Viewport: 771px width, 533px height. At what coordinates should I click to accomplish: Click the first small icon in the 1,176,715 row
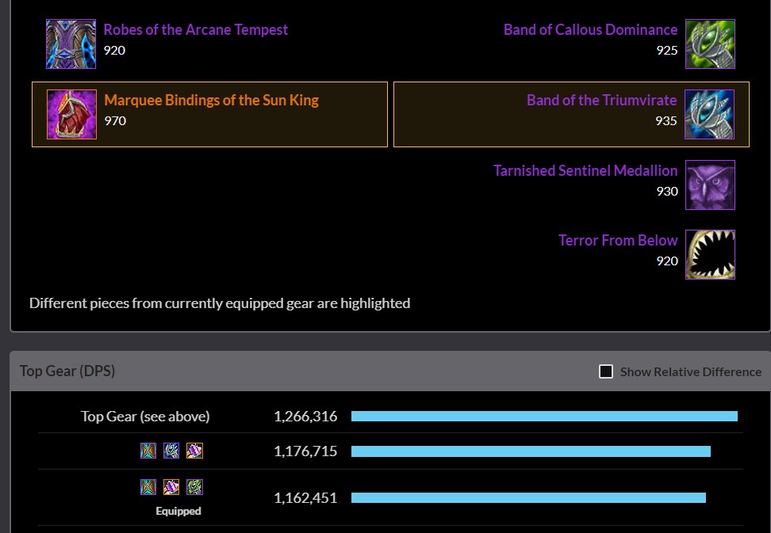(x=148, y=451)
